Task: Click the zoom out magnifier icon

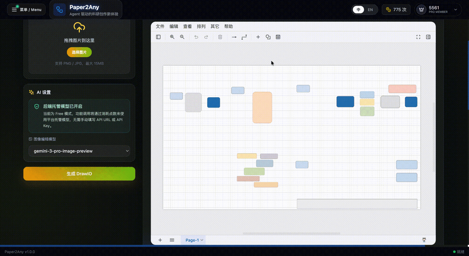Action: coord(182,37)
